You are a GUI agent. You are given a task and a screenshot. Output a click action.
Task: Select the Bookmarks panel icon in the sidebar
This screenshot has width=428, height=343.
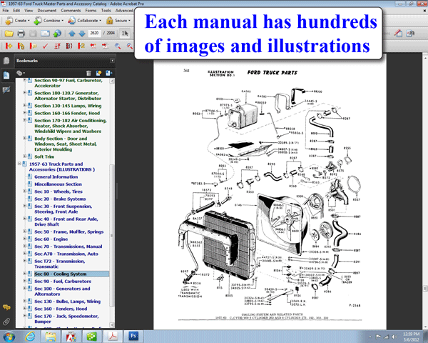[6, 75]
